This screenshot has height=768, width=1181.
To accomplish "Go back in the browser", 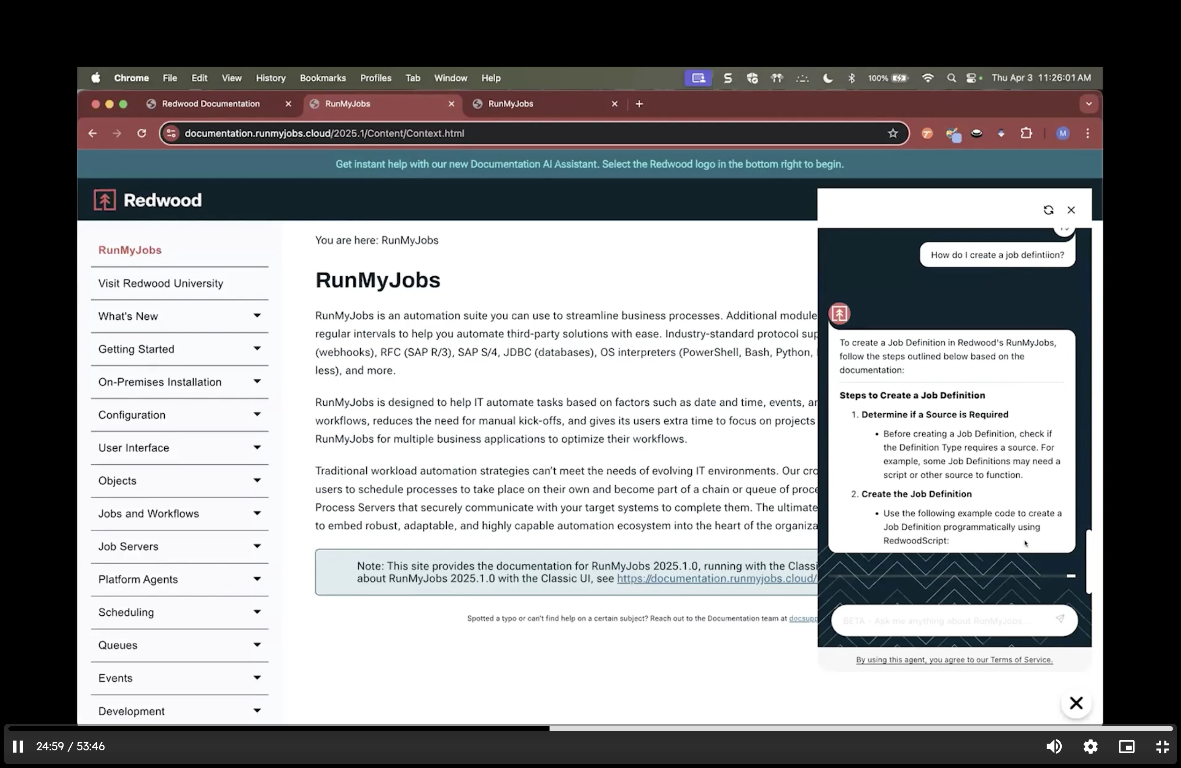I will (x=92, y=133).
